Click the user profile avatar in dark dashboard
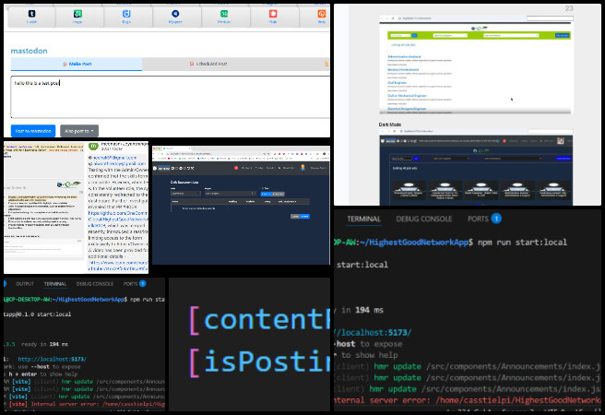This screenshot has height=415, width=605. (301, 168)
